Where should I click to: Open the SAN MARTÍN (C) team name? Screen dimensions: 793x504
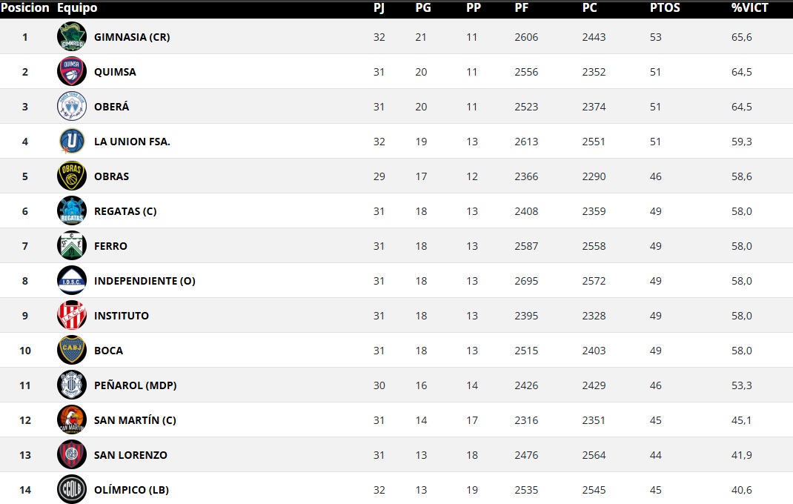[x=135, y=420]
